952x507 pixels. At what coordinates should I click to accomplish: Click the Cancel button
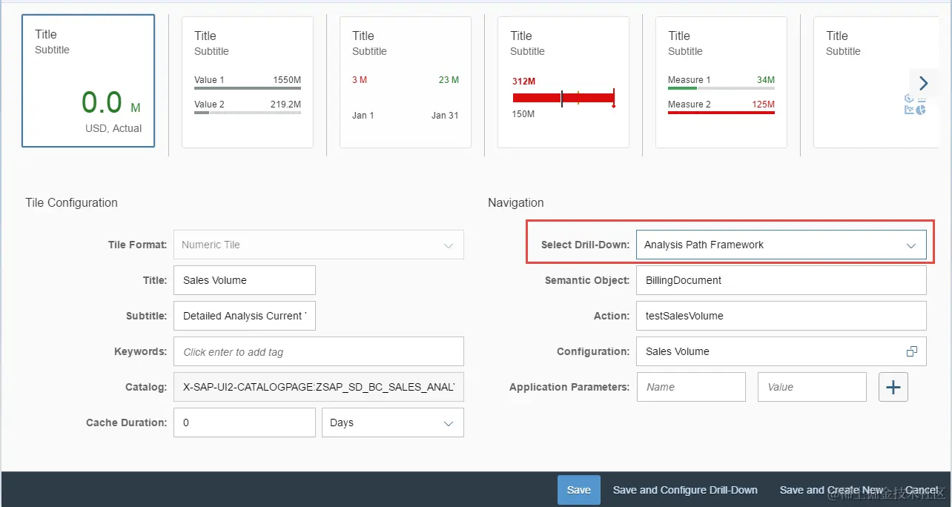[922, 490]
